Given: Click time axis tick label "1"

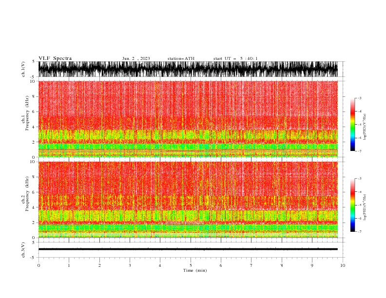Looking at the screenshot, I should pyautogui.click(x=69, y=265).
